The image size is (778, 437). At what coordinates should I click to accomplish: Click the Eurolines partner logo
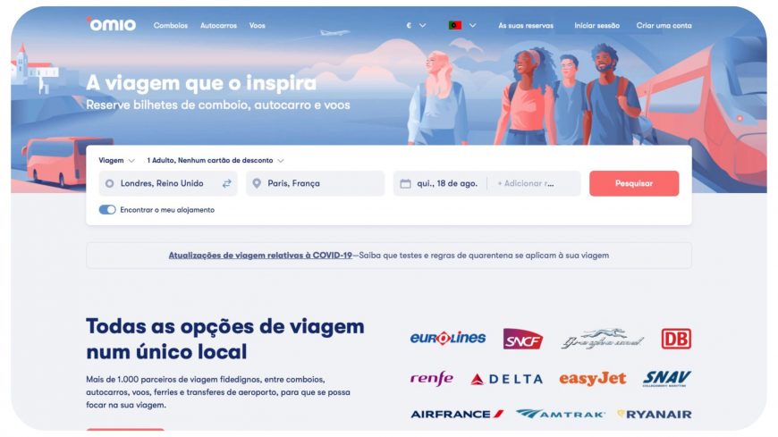447,339
